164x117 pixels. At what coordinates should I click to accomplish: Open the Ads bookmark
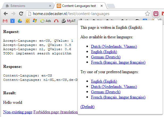click(x=46, y=21)
